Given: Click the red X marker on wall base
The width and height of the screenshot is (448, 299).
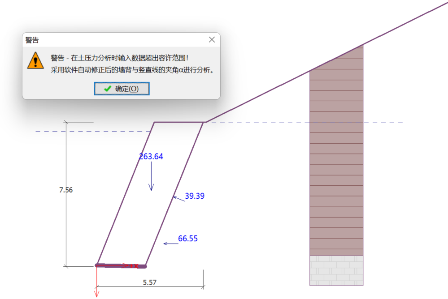Looking at the screenshot, I should 136,266.
